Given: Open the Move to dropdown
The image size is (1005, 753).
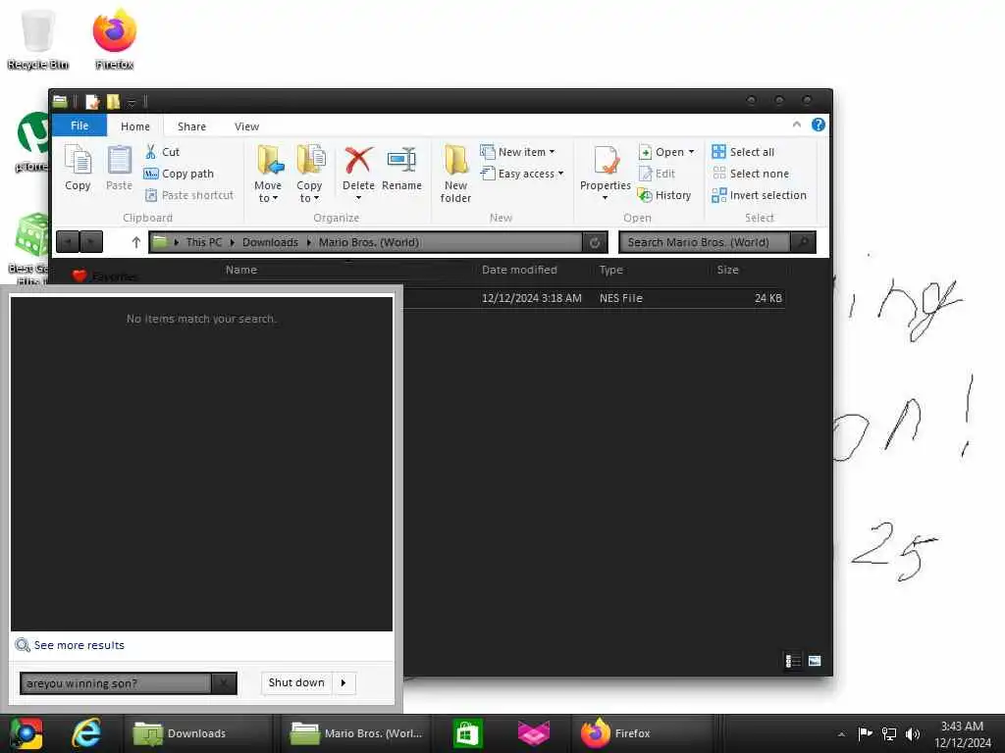Looking at the screenshot, I should click(x=268, y=175).
